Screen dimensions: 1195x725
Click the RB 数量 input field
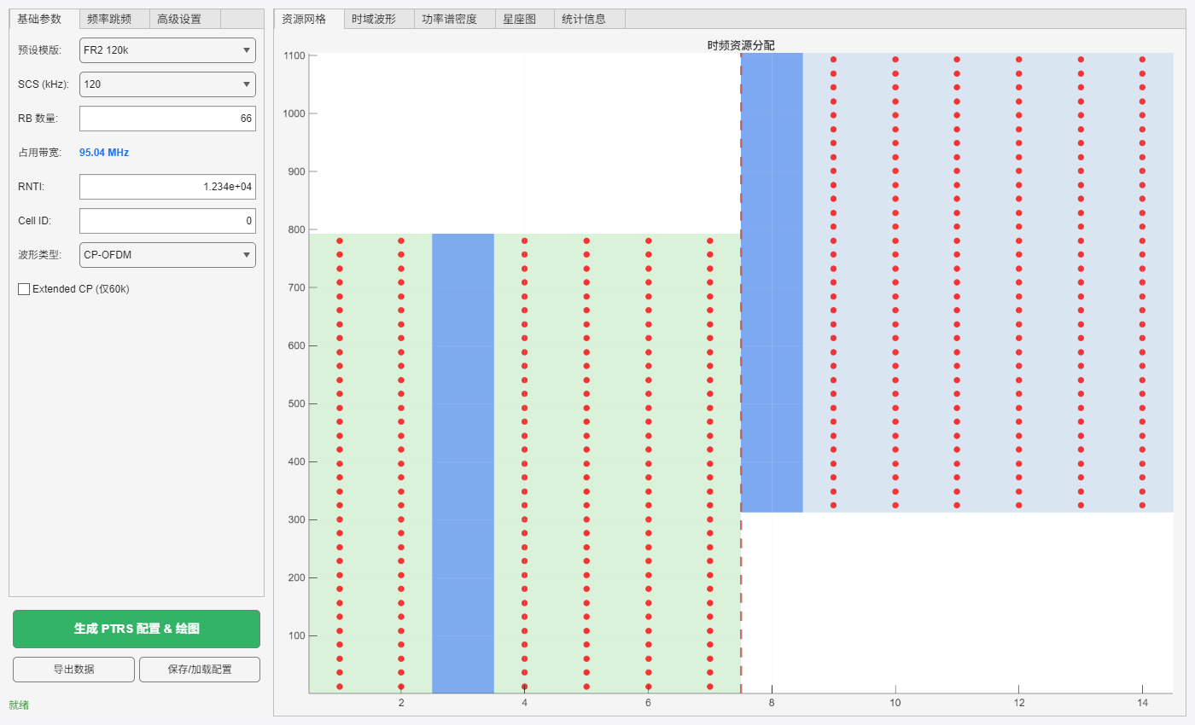(x=167, y=119)
